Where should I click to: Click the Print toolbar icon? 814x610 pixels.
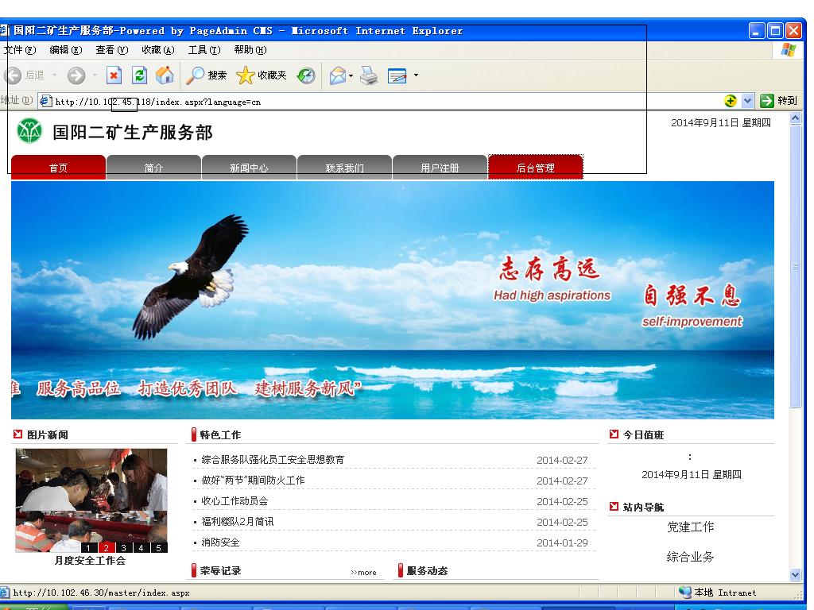368,75
